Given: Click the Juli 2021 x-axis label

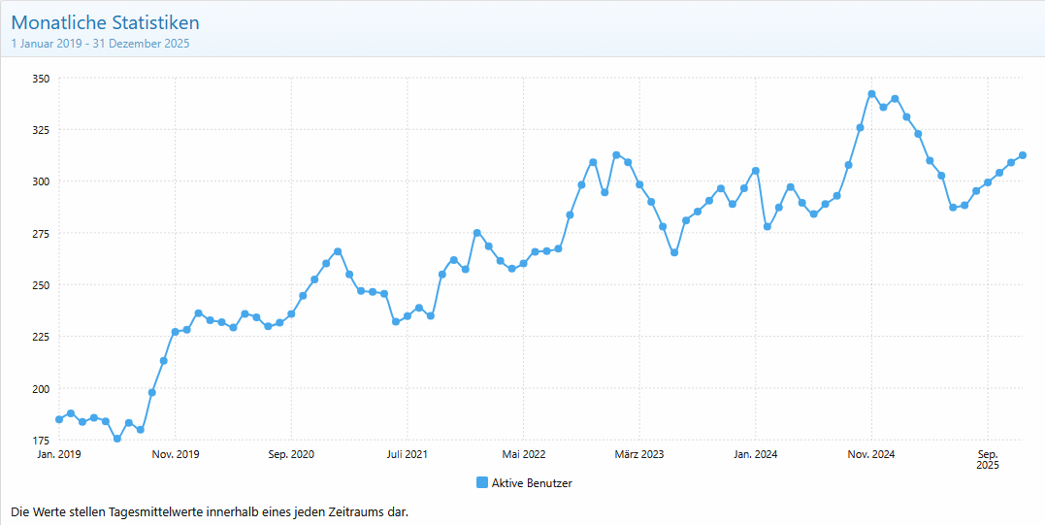Looking at the screenshot, I should click(407, 454).
